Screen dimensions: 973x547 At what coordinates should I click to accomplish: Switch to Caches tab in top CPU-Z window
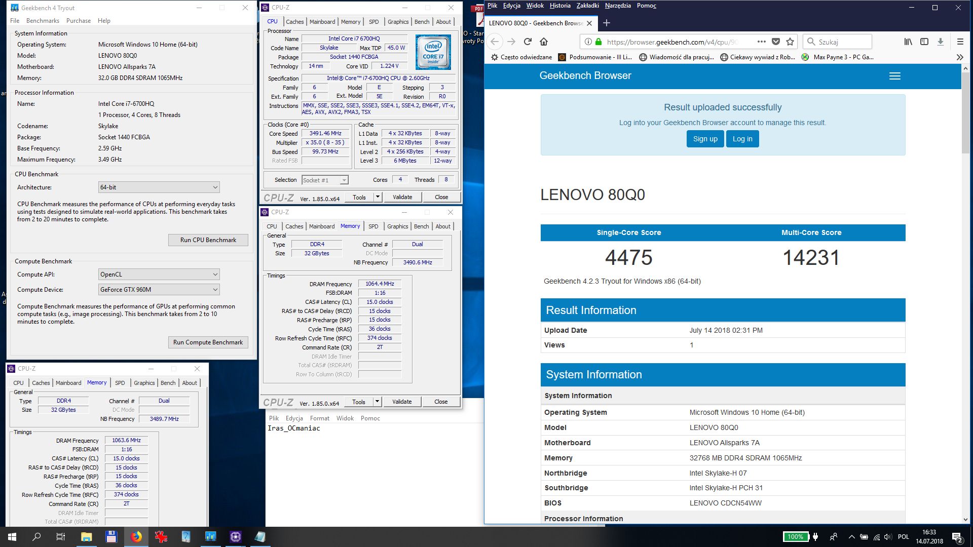295,22
